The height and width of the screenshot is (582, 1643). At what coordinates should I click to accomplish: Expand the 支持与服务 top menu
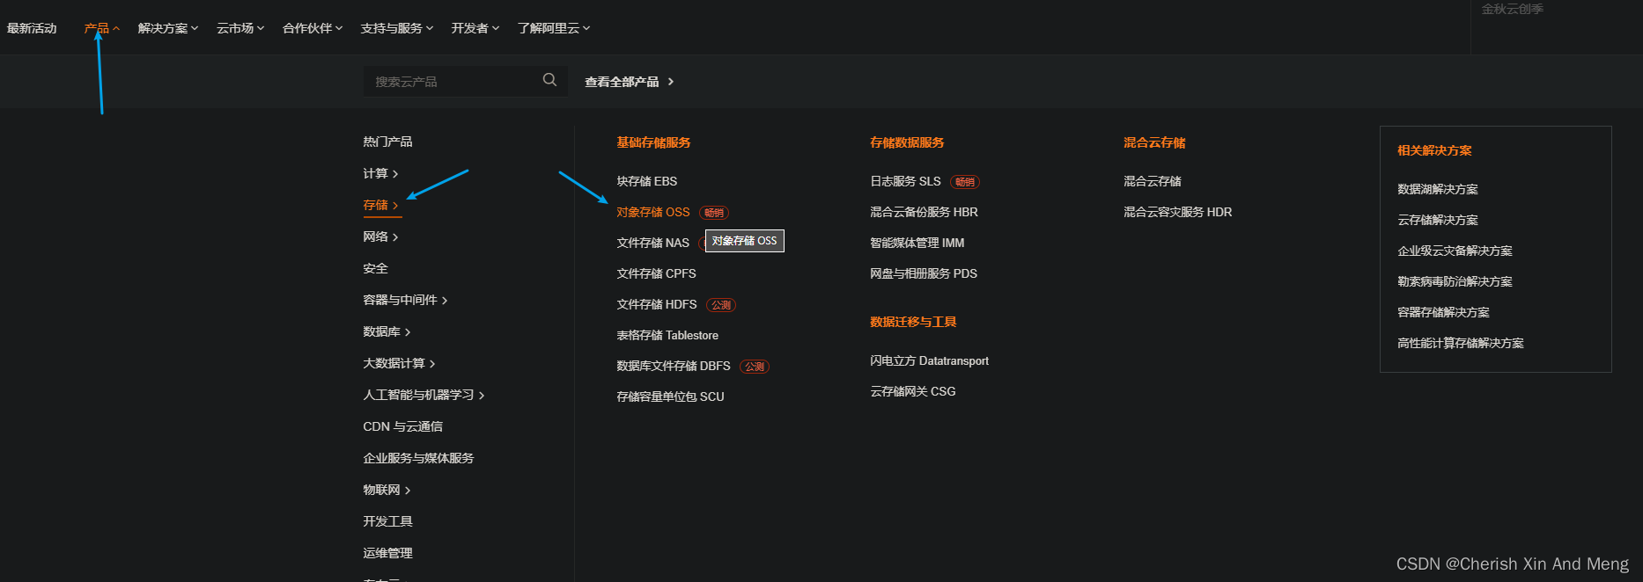pyautogui.click(x=396, y=28)
